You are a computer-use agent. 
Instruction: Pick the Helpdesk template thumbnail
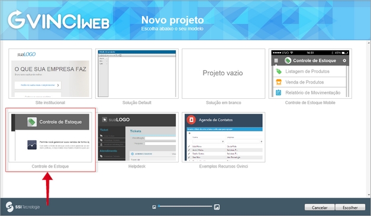(137, 137)
